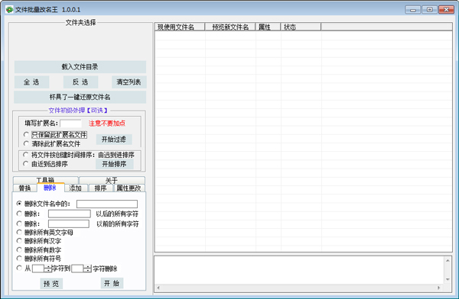Click the start-character spinner arrows
Screen dimensions: 459x299
point(48,268)
